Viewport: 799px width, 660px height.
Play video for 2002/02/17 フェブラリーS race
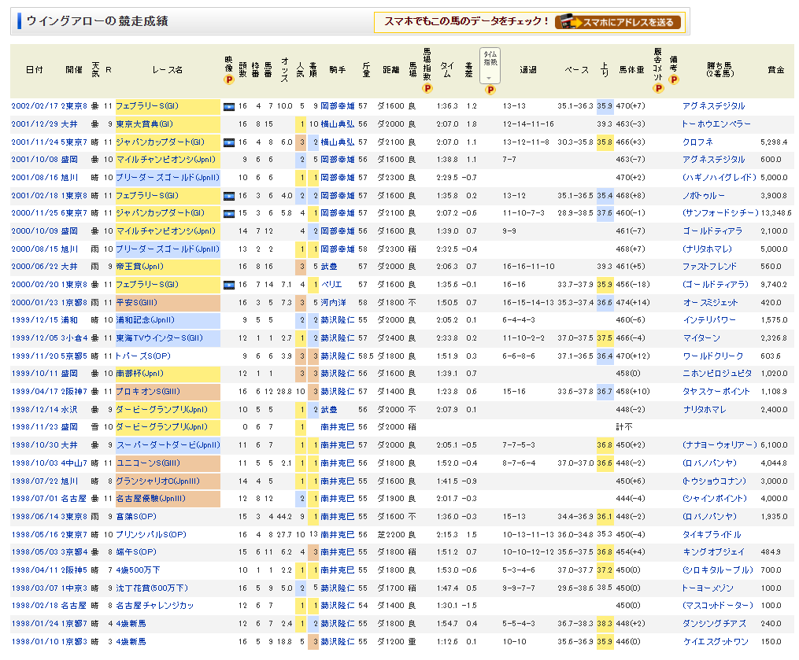pyautogui.click(x=229, y=106)
